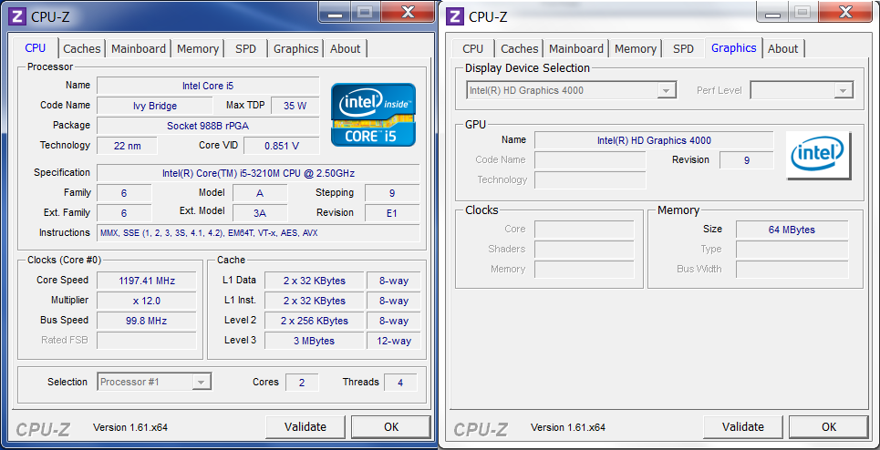This screenshot has width=880, height=450.
Task: Open SPD tab in left window
Action: (x=246, y=49)
